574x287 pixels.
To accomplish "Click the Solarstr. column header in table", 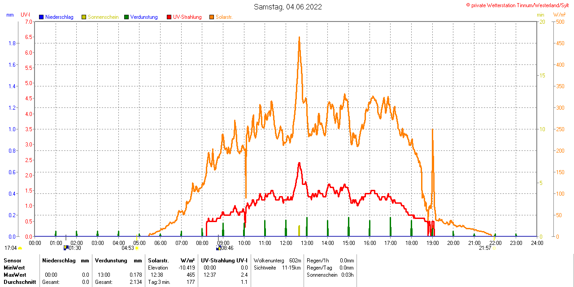I will [x=158, y=261].
